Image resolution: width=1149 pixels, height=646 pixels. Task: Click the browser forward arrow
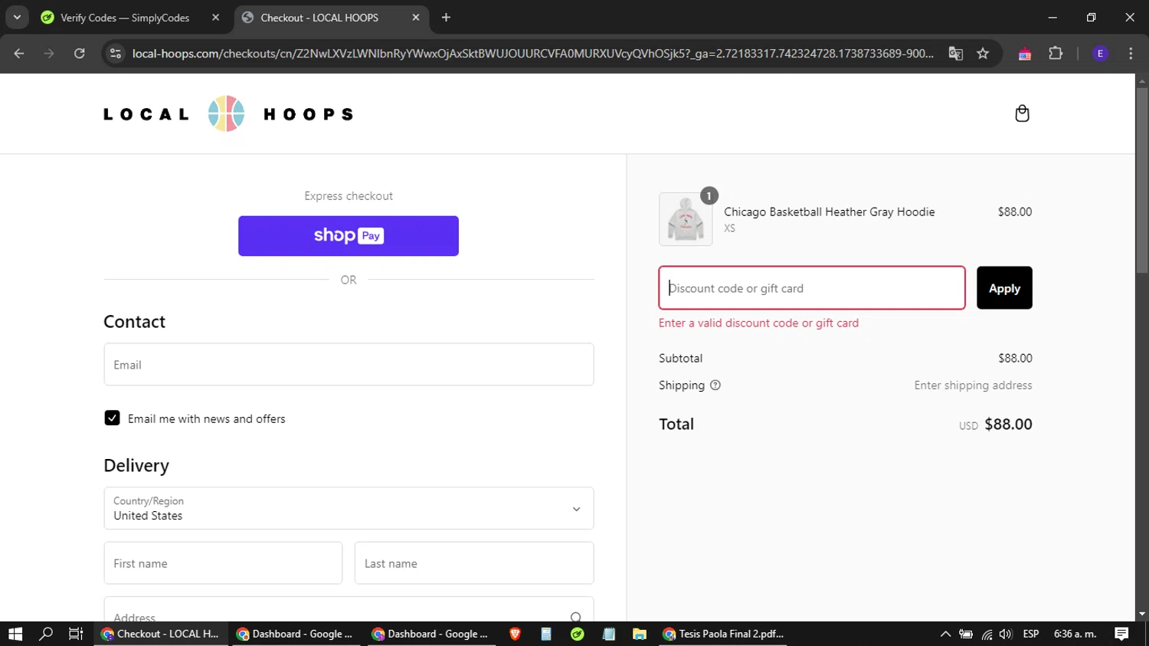(x=49, y=53)
